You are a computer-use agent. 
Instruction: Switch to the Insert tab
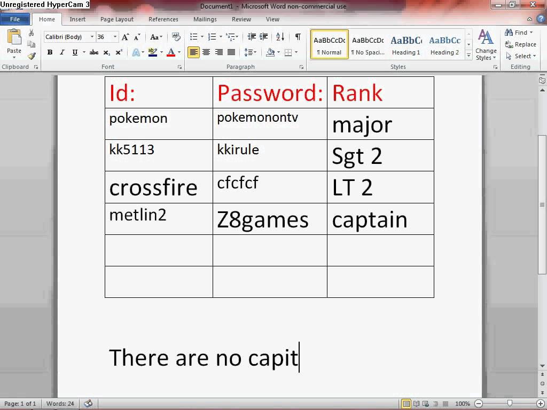[x=77, y=19]
